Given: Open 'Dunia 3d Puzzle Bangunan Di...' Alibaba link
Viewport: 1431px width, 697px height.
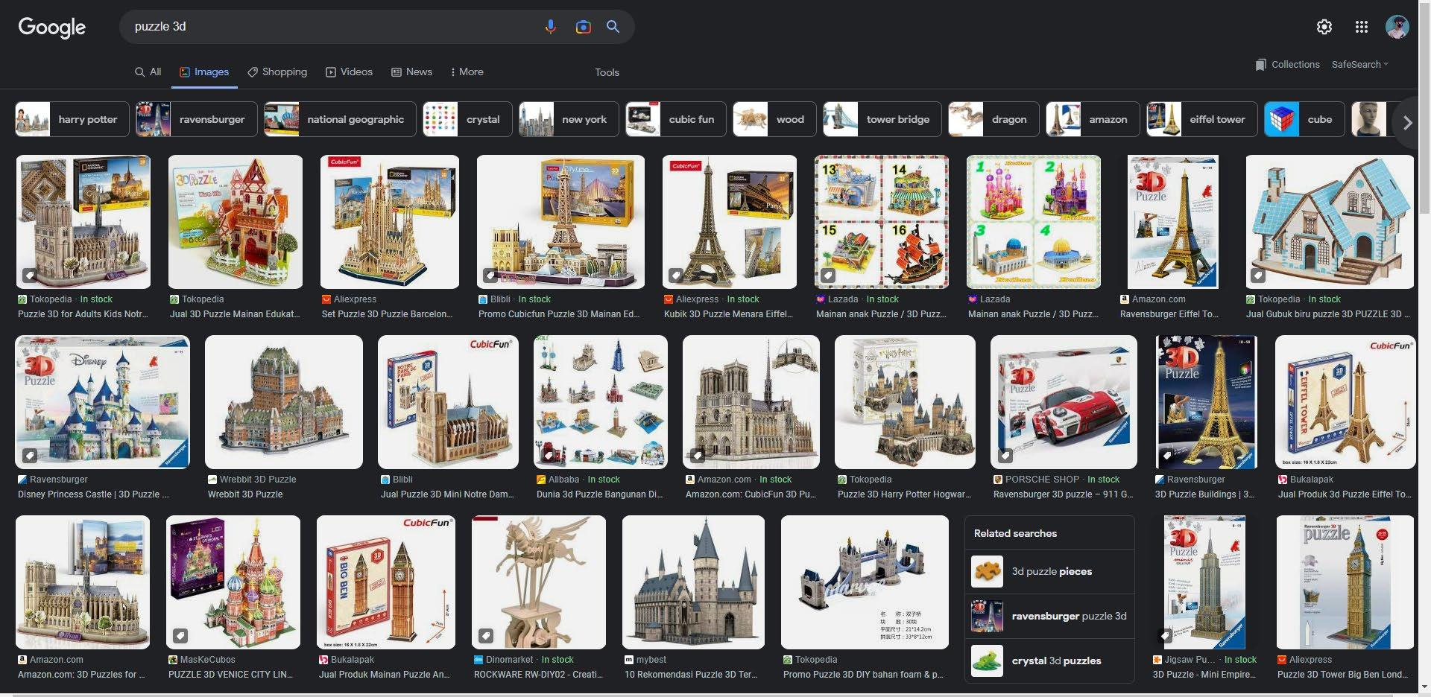Looking at the screenshot, I should click(600, 494).
